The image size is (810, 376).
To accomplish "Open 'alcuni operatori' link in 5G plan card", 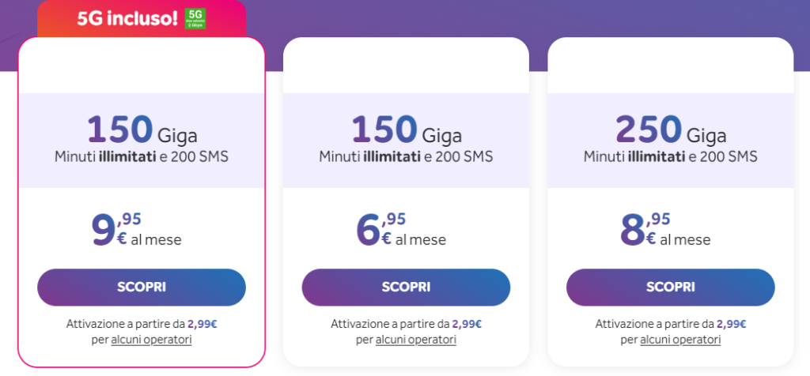I will (151, 340).
